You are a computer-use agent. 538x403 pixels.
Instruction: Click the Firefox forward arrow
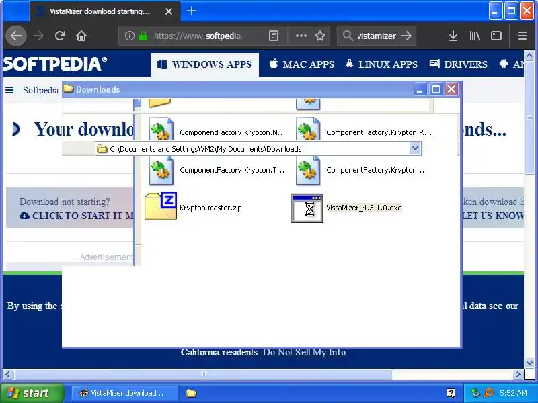point(38,36)
